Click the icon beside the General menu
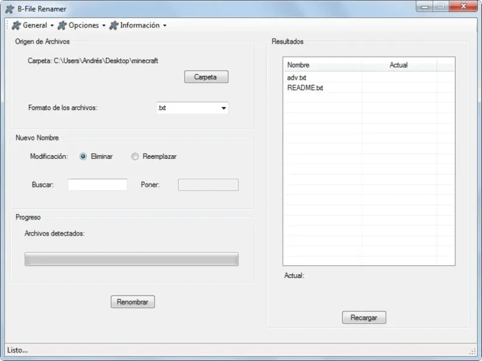Viewport: 482px width, 361px height. click(x=16, y=25)
